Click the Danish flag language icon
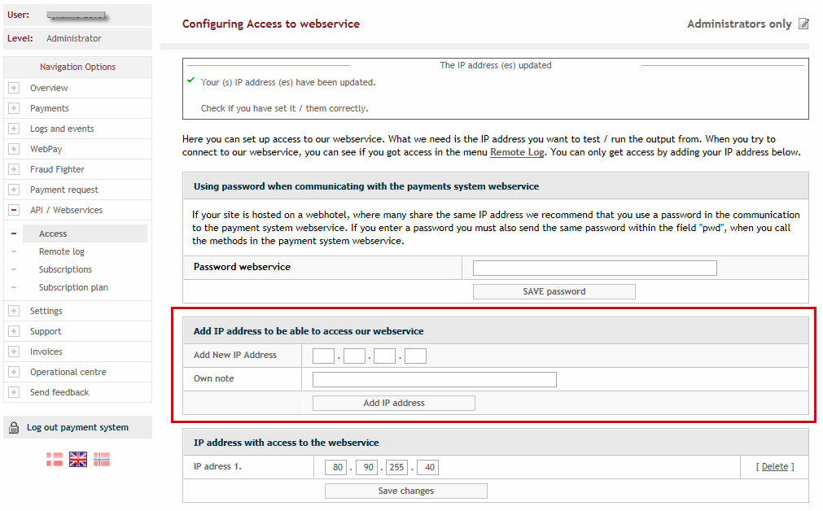Screen dimensions: 823x511 pos(55,459)
